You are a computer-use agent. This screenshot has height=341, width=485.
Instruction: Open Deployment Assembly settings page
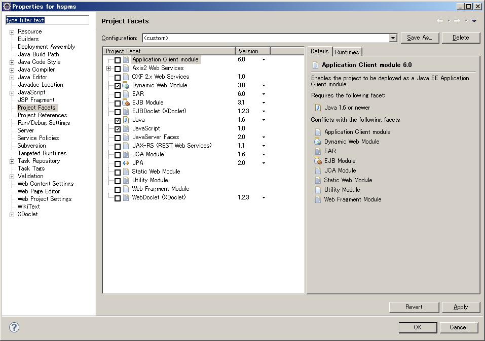point(47,47)
